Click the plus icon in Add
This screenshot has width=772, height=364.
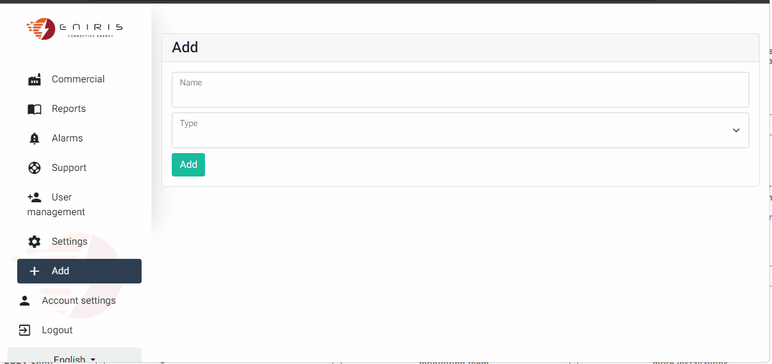(x=34, y=271)
